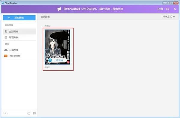Maximize the Neat Reader window
The height and width of the screenshot is (118, 180).
(170, 3)
